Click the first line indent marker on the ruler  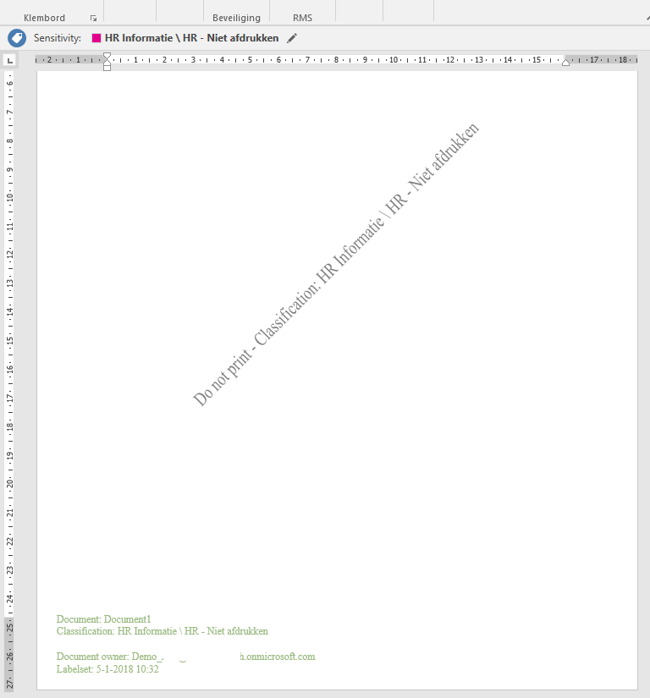tap(107, 56)
